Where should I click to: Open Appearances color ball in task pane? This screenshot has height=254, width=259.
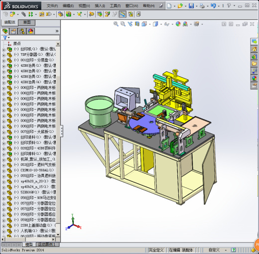point(254,78)
